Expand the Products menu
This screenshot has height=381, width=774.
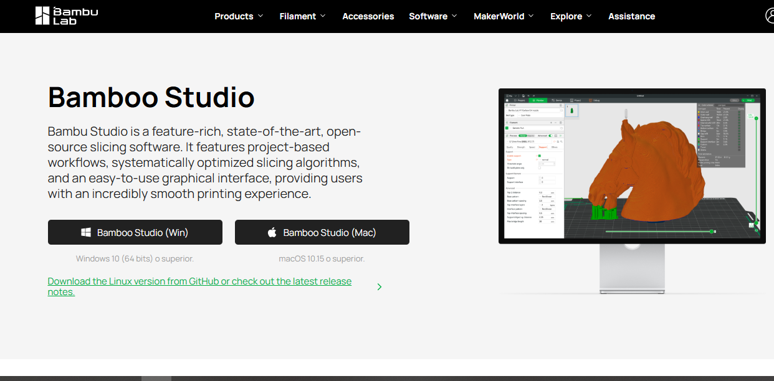239,16
